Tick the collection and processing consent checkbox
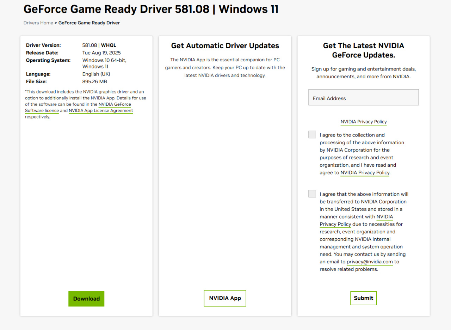This screenshot has height=330, width=451. tap(312, 135)
